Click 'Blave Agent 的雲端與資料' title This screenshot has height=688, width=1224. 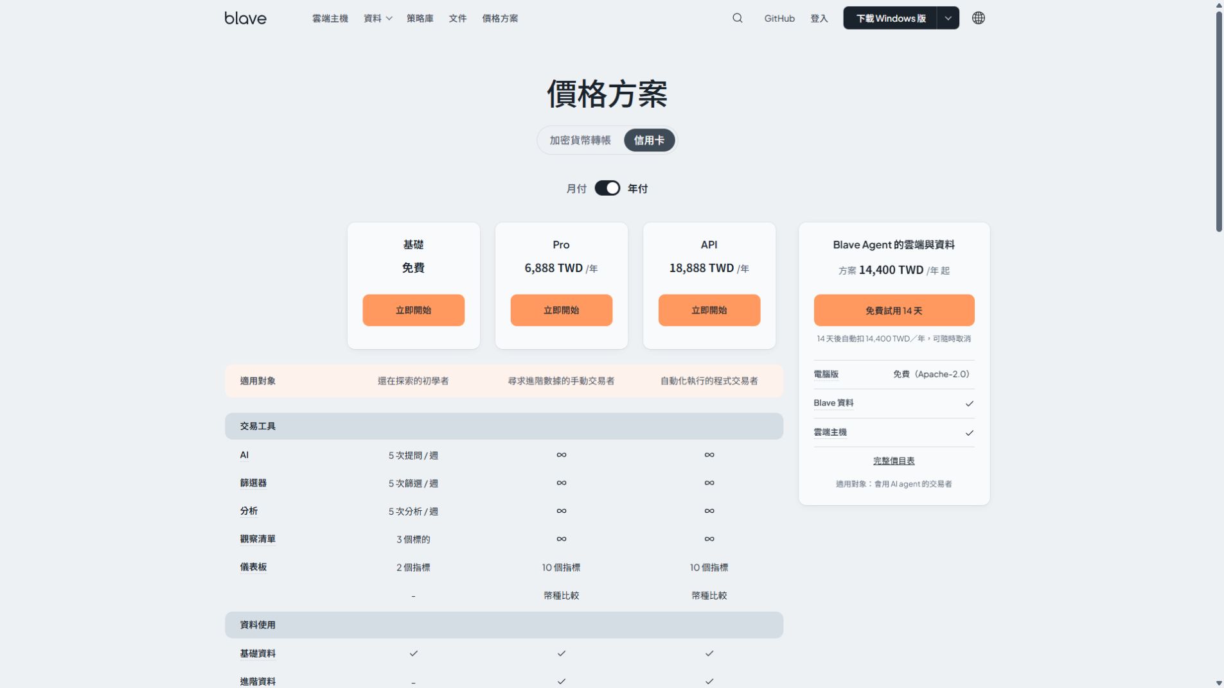click(x=893, y=245)
